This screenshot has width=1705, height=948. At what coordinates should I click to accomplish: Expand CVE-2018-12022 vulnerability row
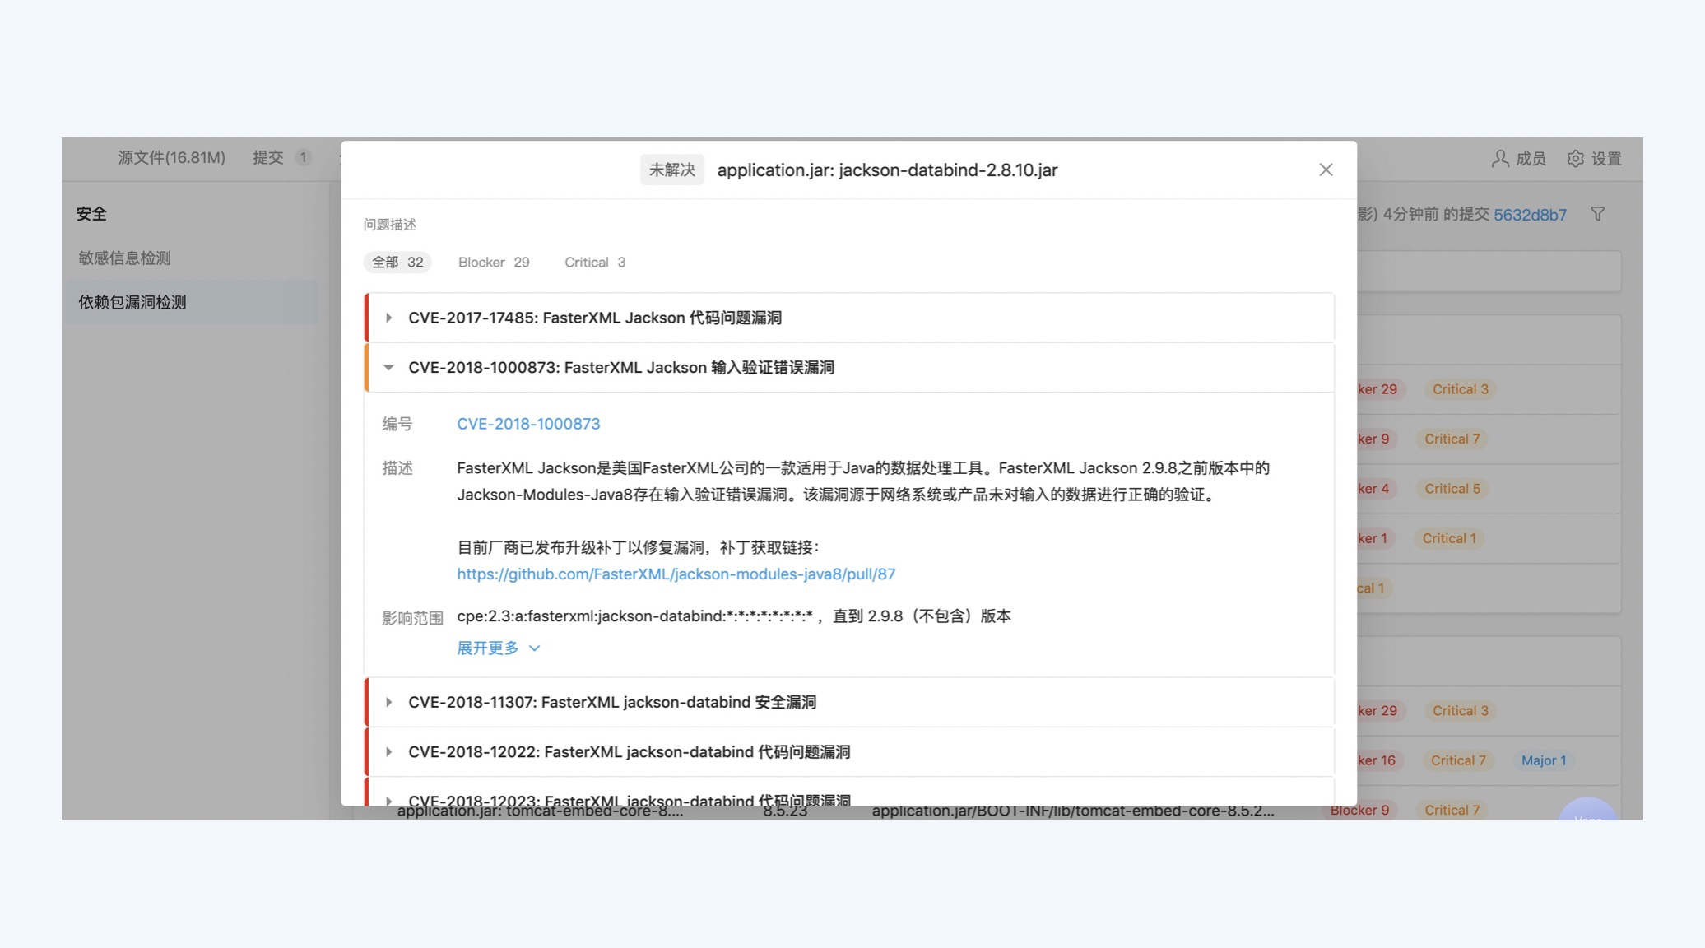point(849,751)
